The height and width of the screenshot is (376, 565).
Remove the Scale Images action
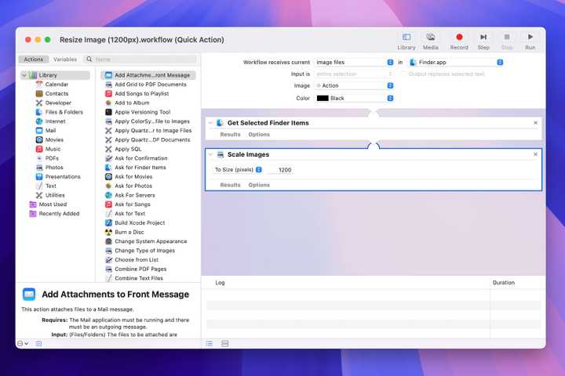coord(535,154)
